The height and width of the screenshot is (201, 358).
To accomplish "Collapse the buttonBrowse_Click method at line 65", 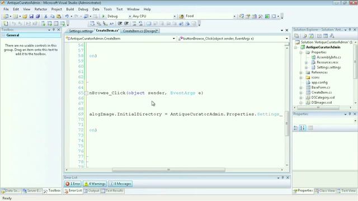I will tap(86, 93).
